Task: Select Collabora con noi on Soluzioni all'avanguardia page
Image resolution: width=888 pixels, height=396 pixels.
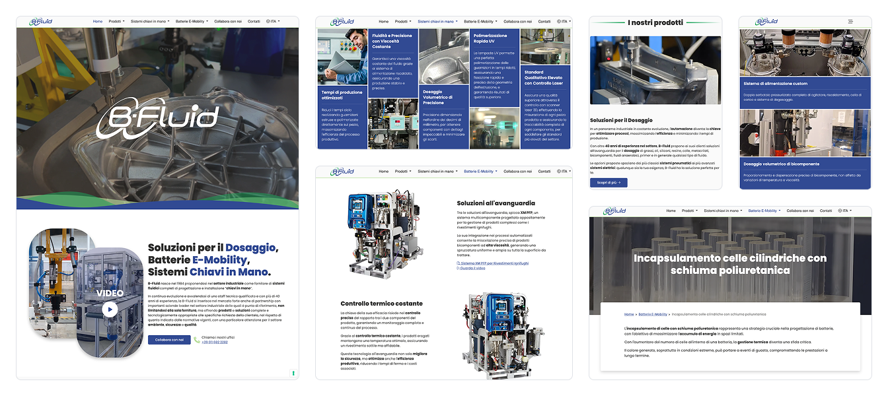Action: (517, 172)
